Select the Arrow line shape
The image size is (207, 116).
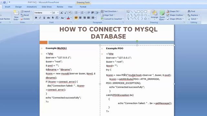135,12
